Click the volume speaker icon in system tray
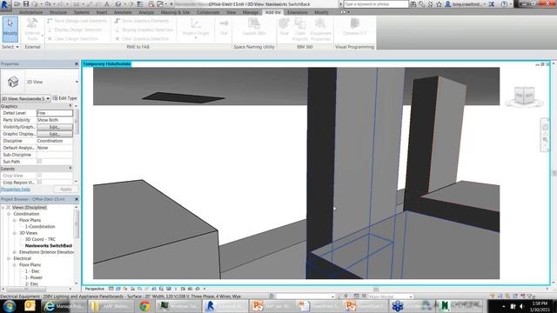Image resolution: width=557 pixels, height=313 pixels. point(522,306)
